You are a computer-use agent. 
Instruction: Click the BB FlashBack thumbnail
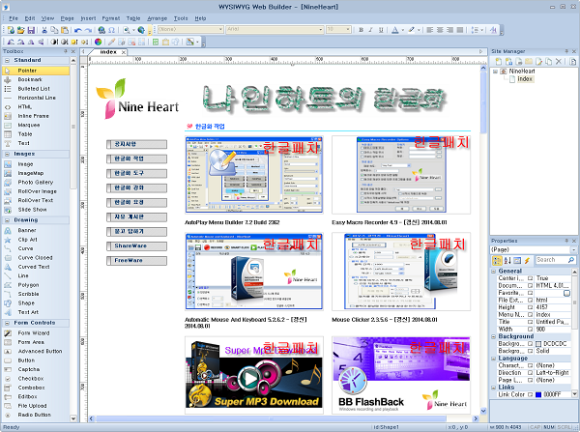[401, 375]
